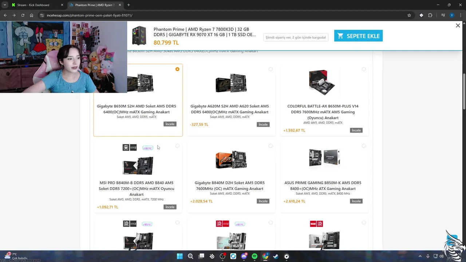This screenshot has height=262, width=466.
Task: Bookmark this page with the star
Action: [x=409, y=15]
